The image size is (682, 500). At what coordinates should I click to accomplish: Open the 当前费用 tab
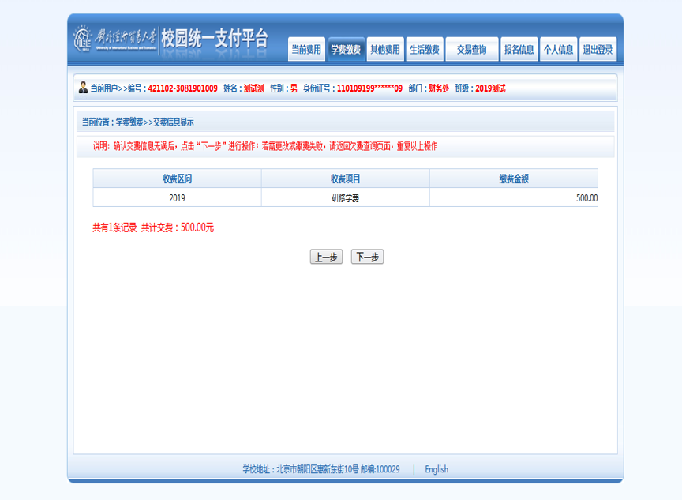click(306, 49)
